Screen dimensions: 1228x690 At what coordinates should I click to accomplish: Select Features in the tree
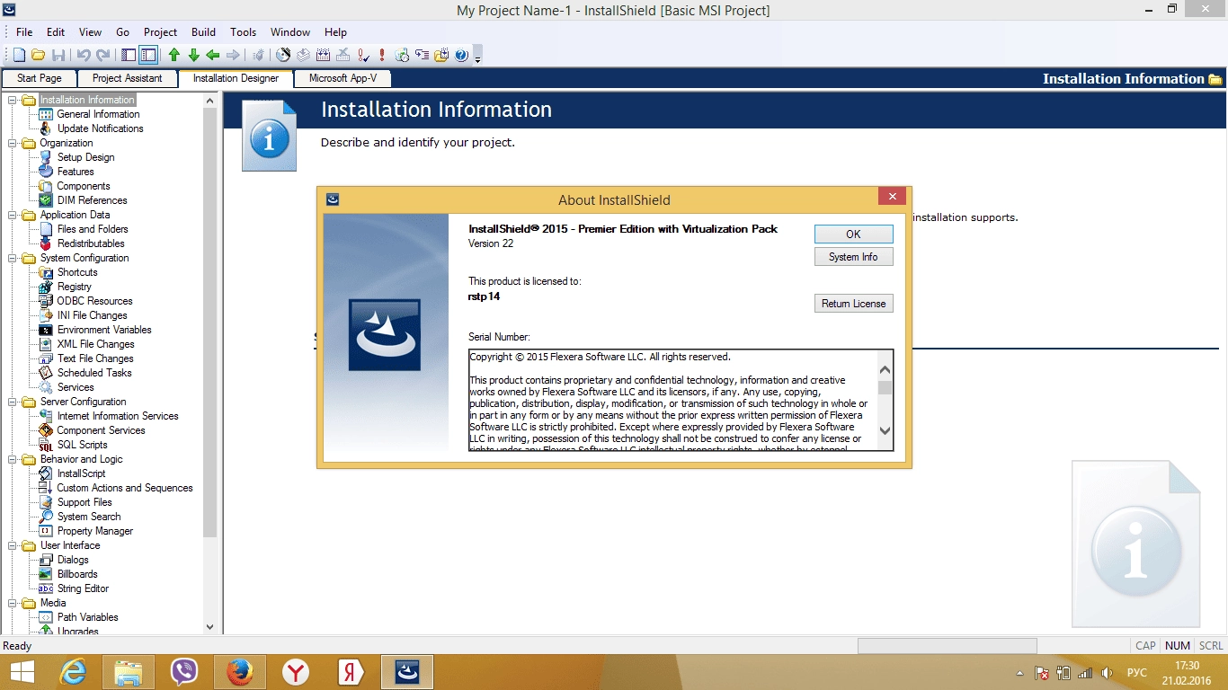tap(76, 172)
